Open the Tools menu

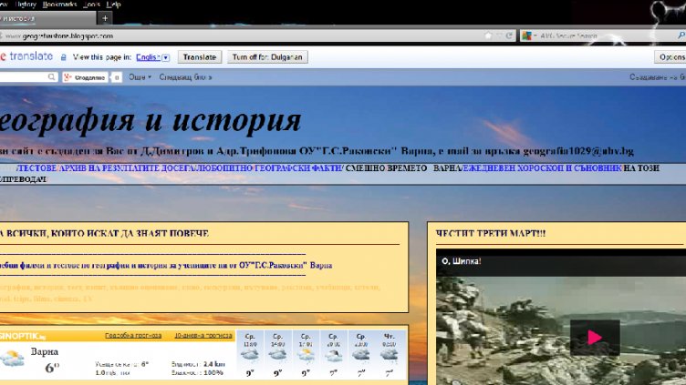(91, 5)
